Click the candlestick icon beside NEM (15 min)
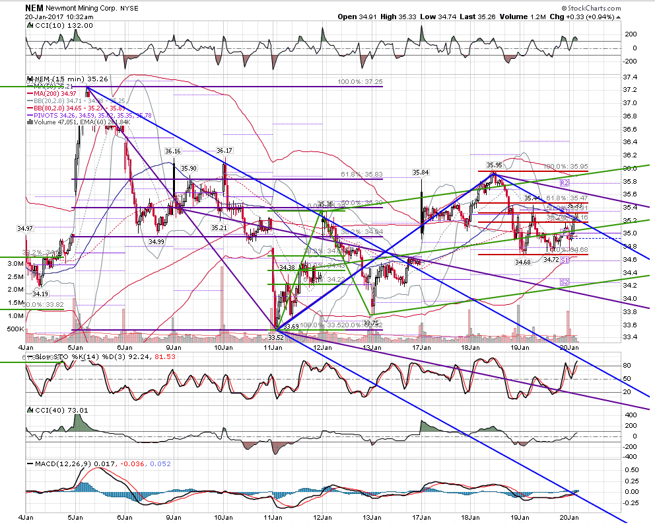Image resolution: width=655 pixels, height=527 pixels. tap(30, 79)
